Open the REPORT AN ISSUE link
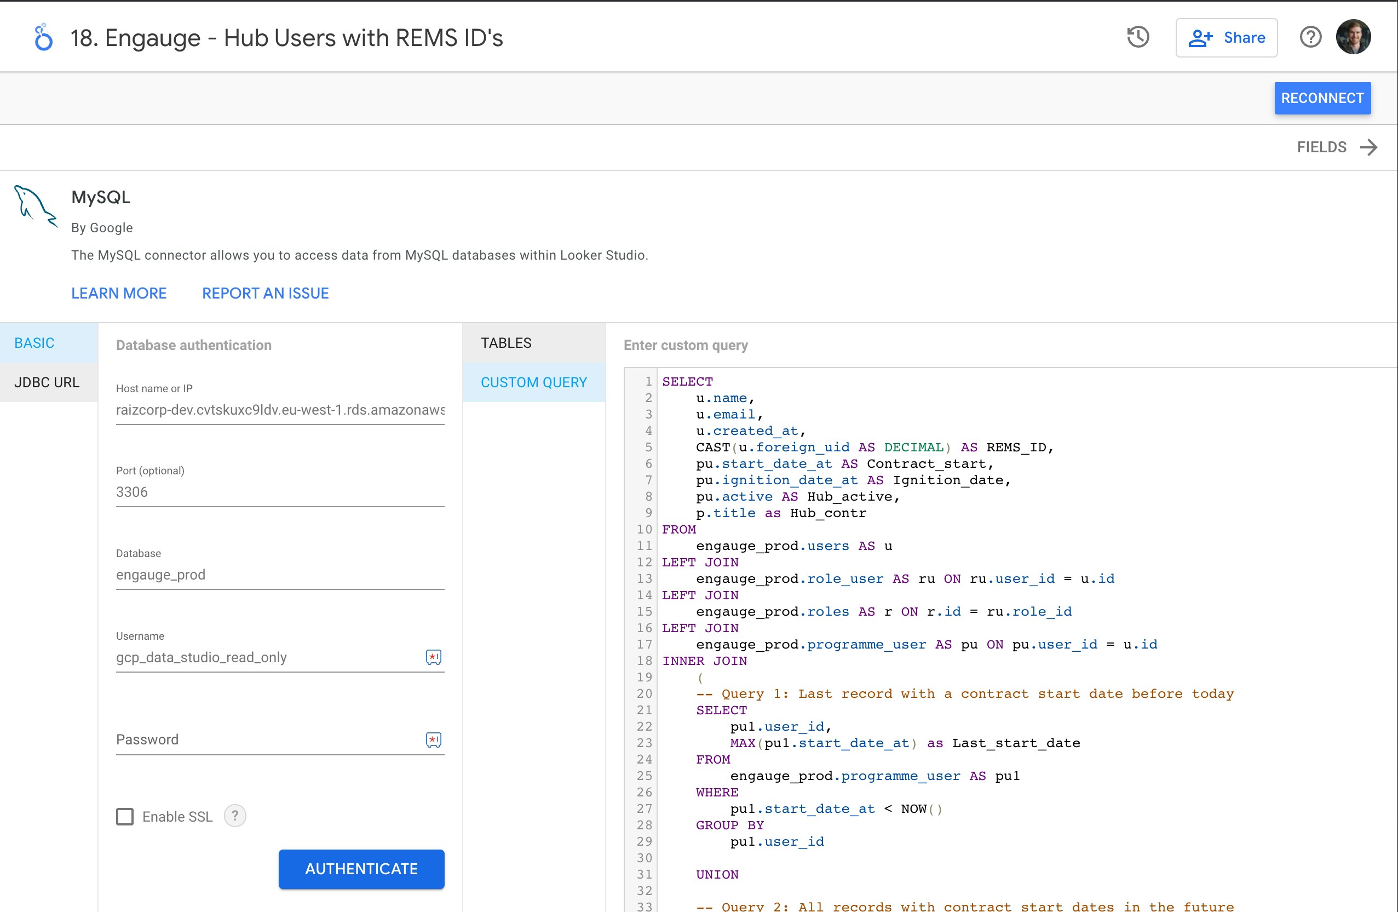The image size is (1398, 912). (x=265, y=293)
